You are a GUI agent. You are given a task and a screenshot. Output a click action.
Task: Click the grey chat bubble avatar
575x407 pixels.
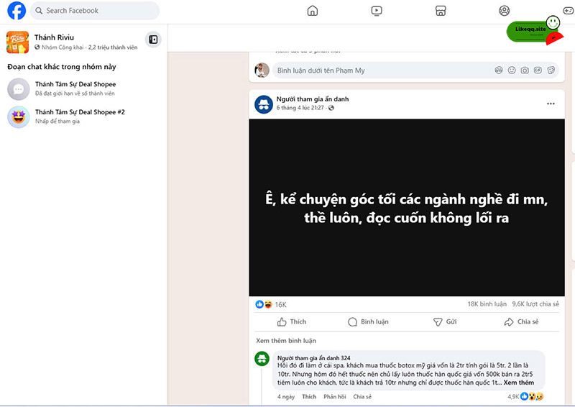click(19, 89)
